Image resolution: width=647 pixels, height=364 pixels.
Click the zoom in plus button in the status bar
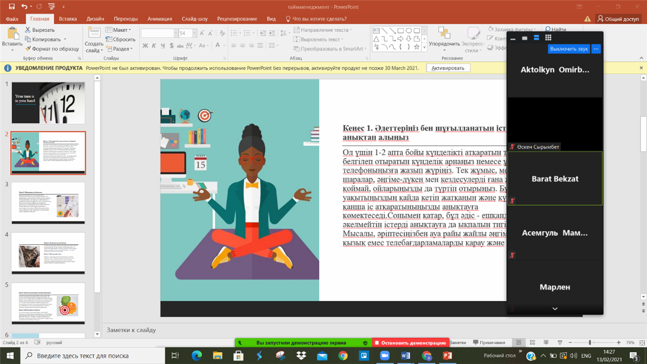[x=618, y=342]
